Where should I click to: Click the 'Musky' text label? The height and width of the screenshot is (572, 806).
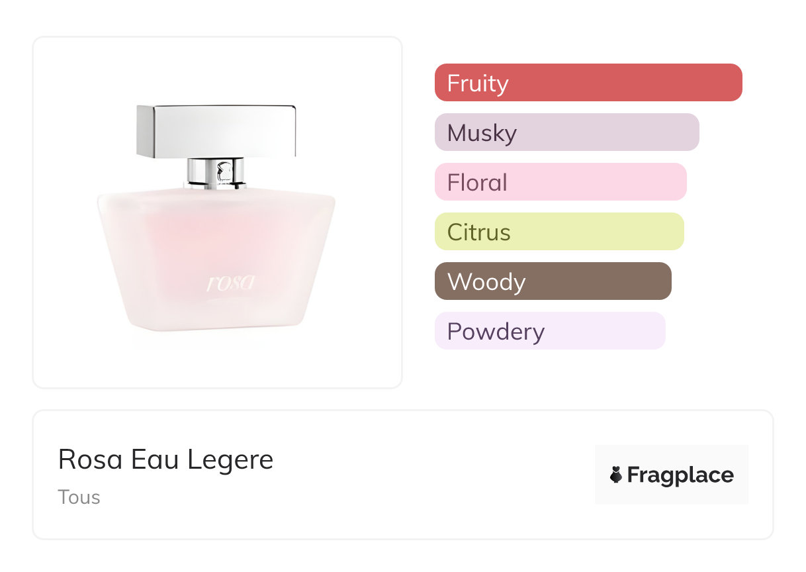coord(482,133)
